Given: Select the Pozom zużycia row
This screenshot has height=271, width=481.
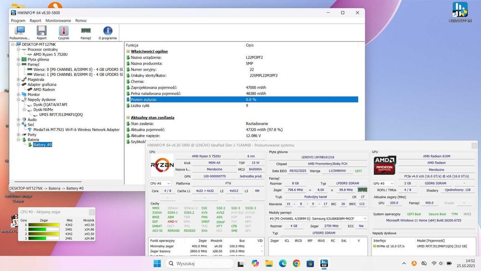Looking at the screenshot, I should coord(242,100).
